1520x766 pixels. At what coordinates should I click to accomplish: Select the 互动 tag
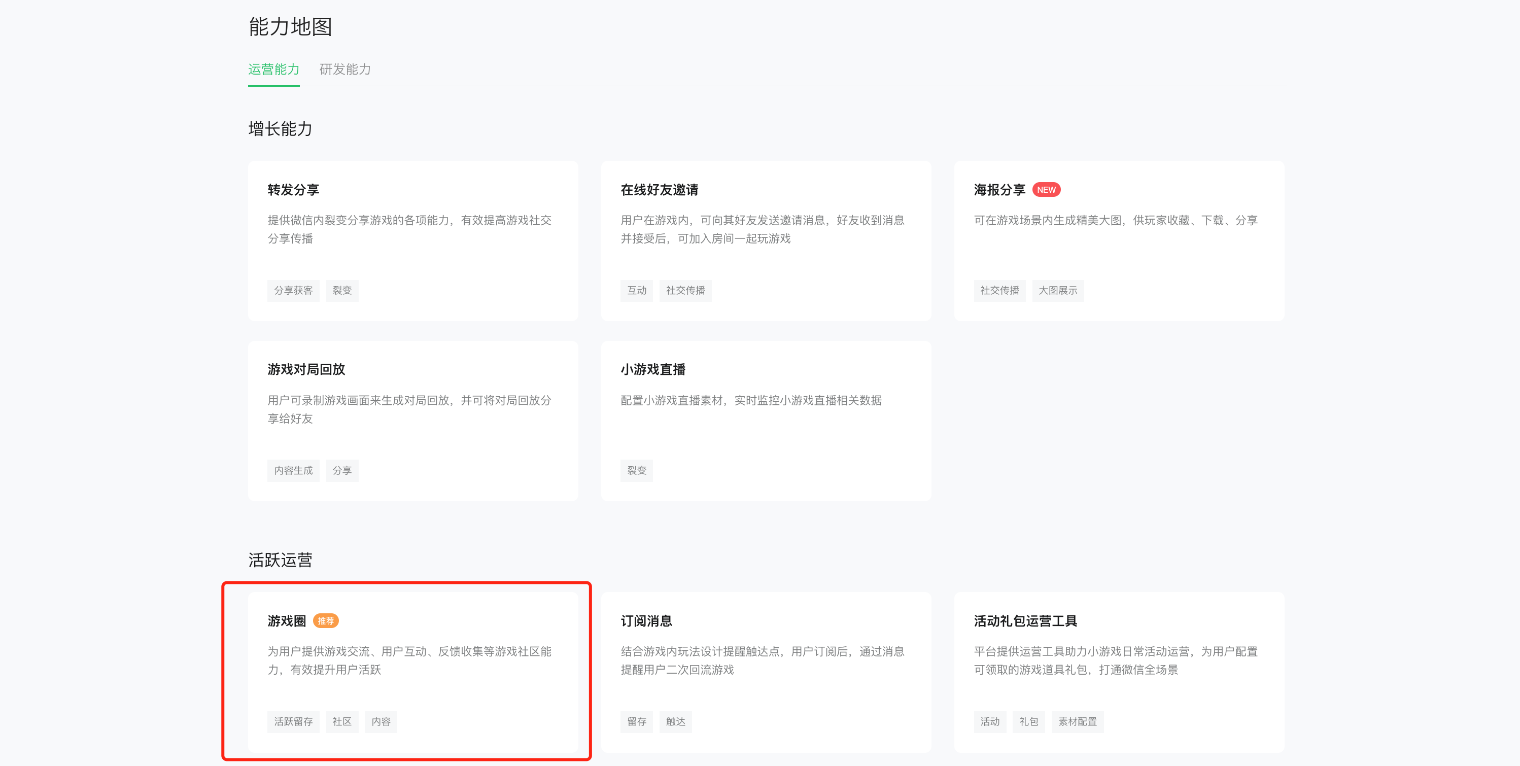pyautogui.click(x=637, y=290)
